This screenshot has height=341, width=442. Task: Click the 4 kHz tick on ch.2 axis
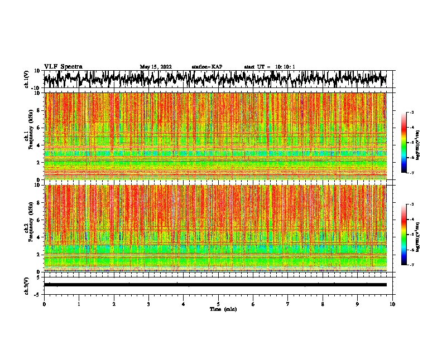click(39, 237)
